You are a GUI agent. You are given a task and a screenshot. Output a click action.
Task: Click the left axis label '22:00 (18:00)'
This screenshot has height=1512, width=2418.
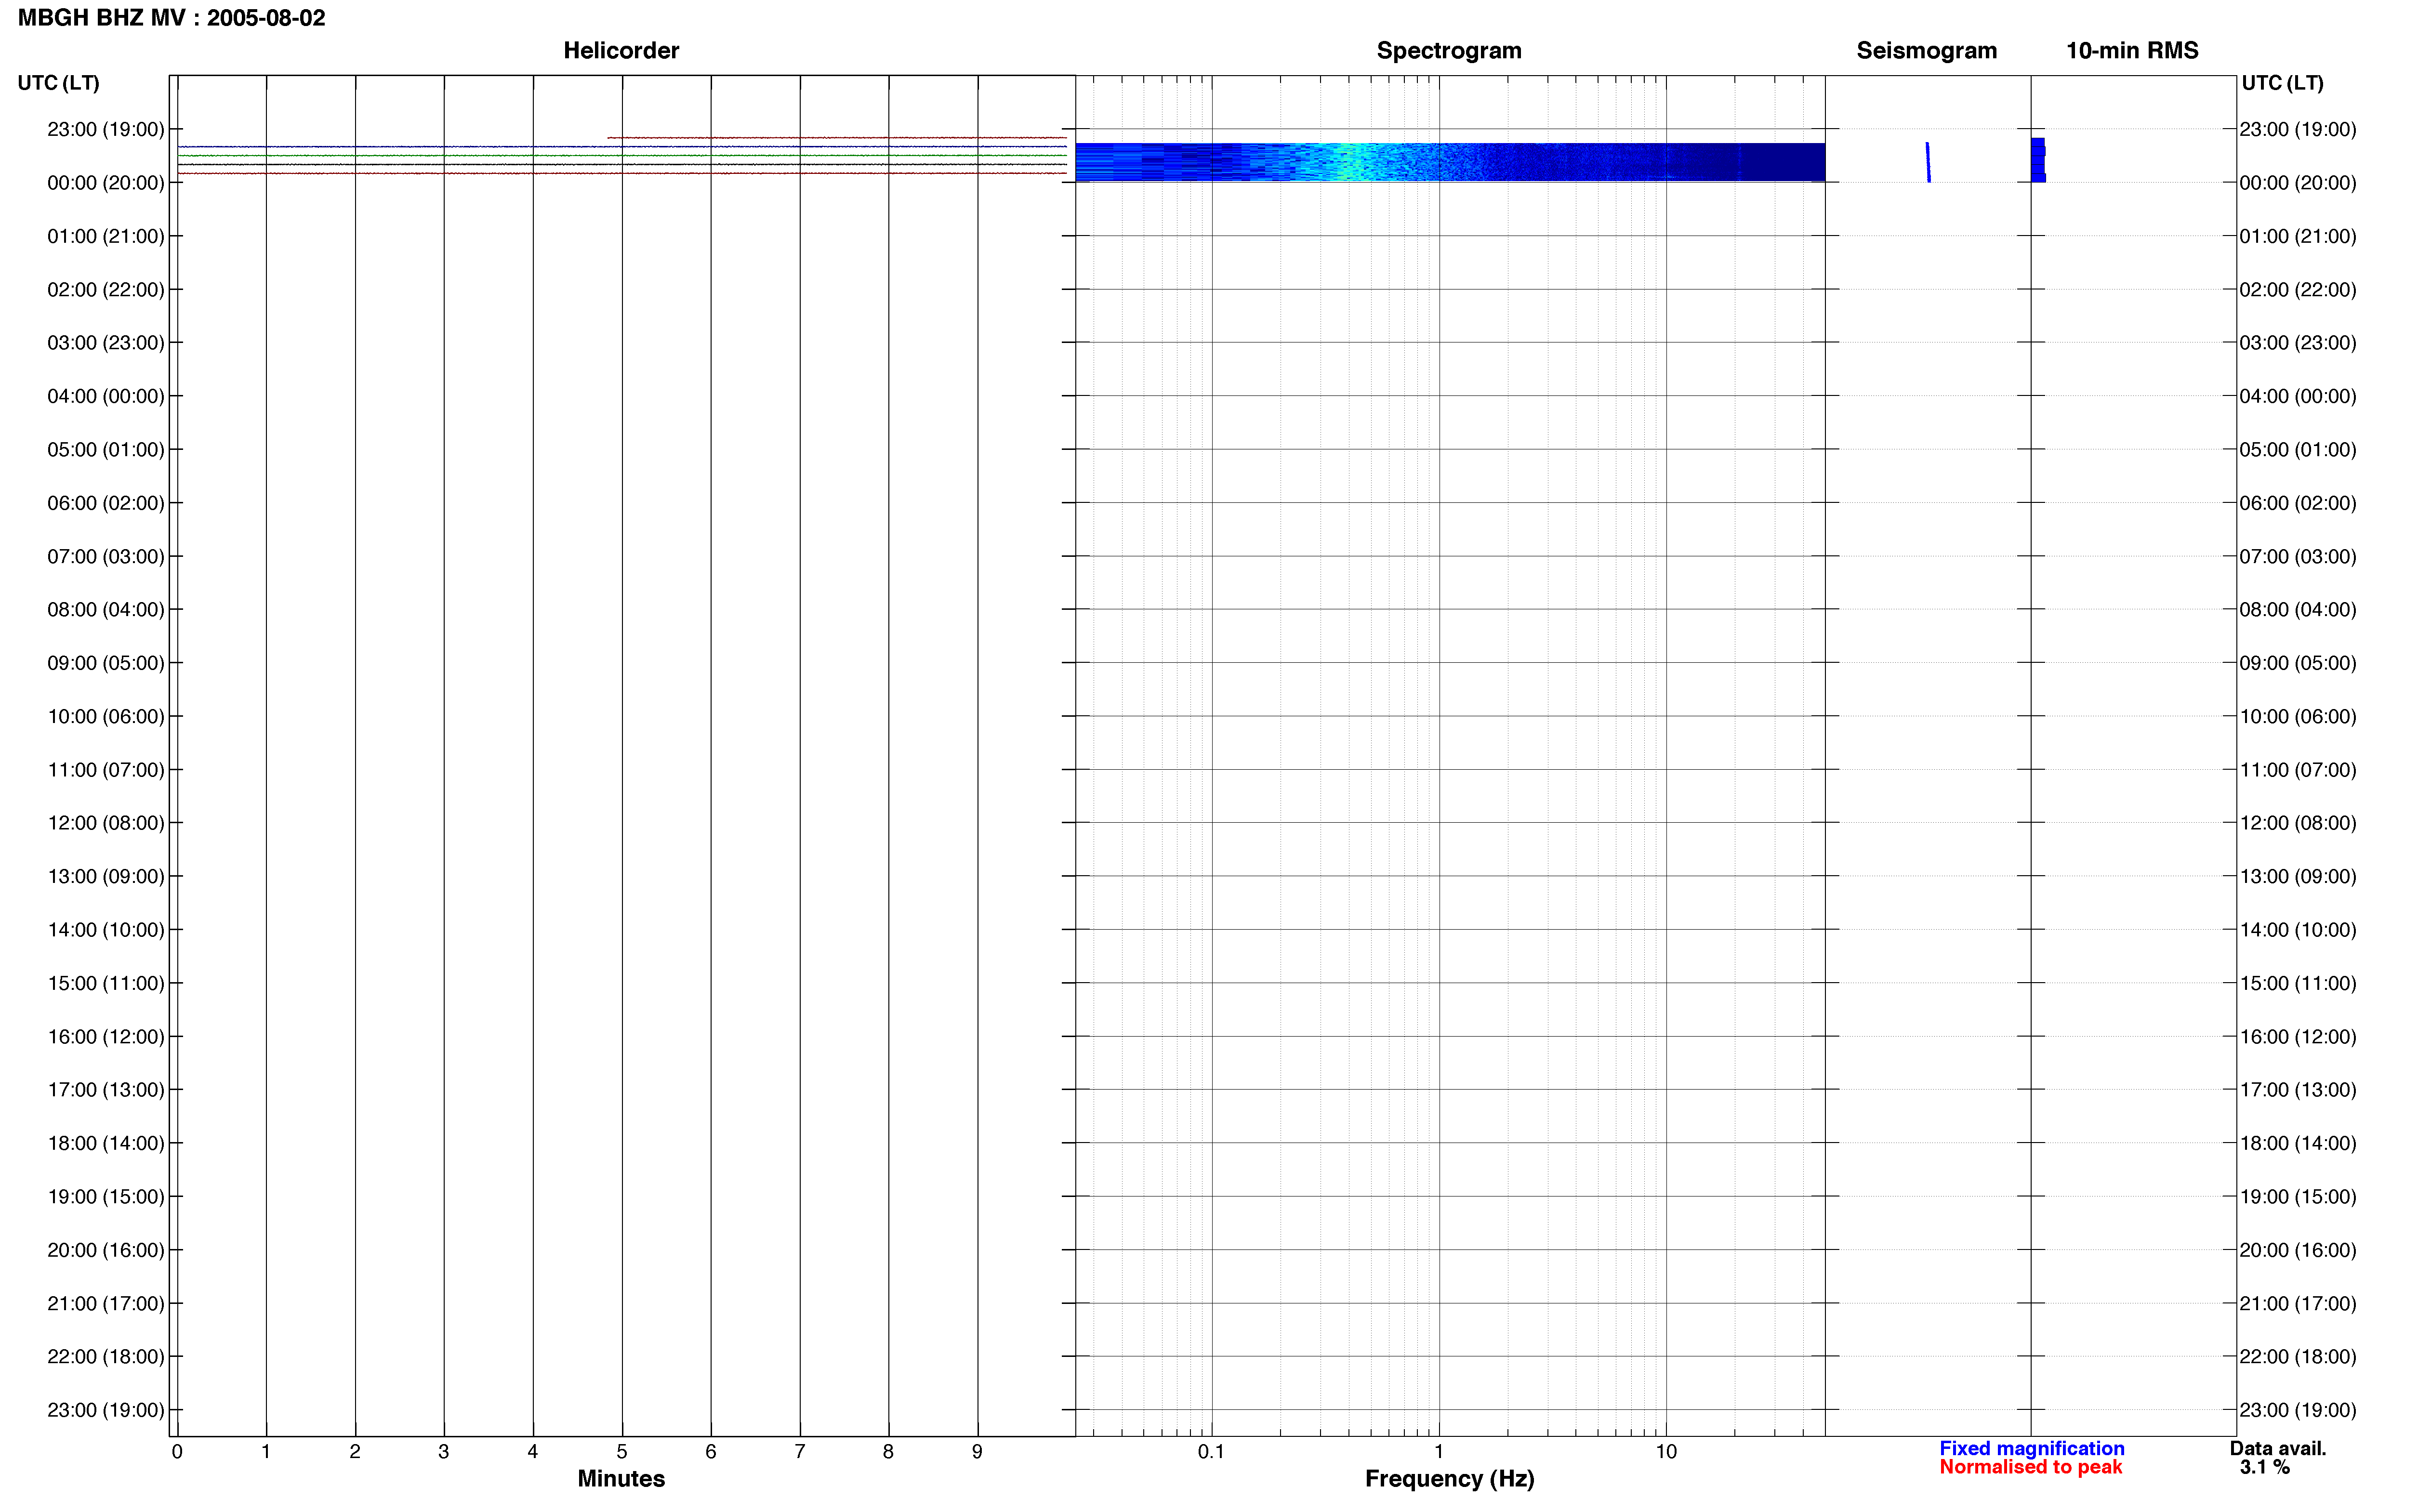click(106, 1357)
